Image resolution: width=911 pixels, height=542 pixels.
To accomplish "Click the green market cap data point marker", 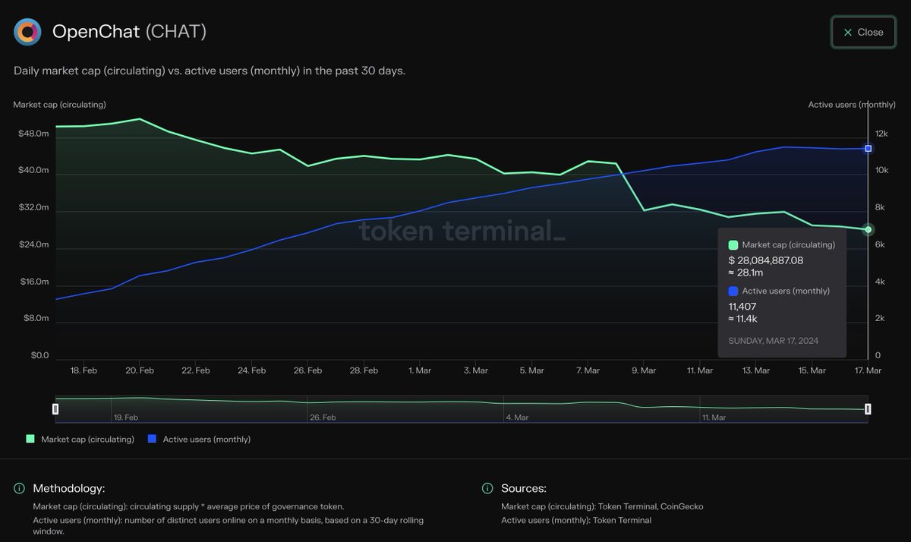I will 868,229.
